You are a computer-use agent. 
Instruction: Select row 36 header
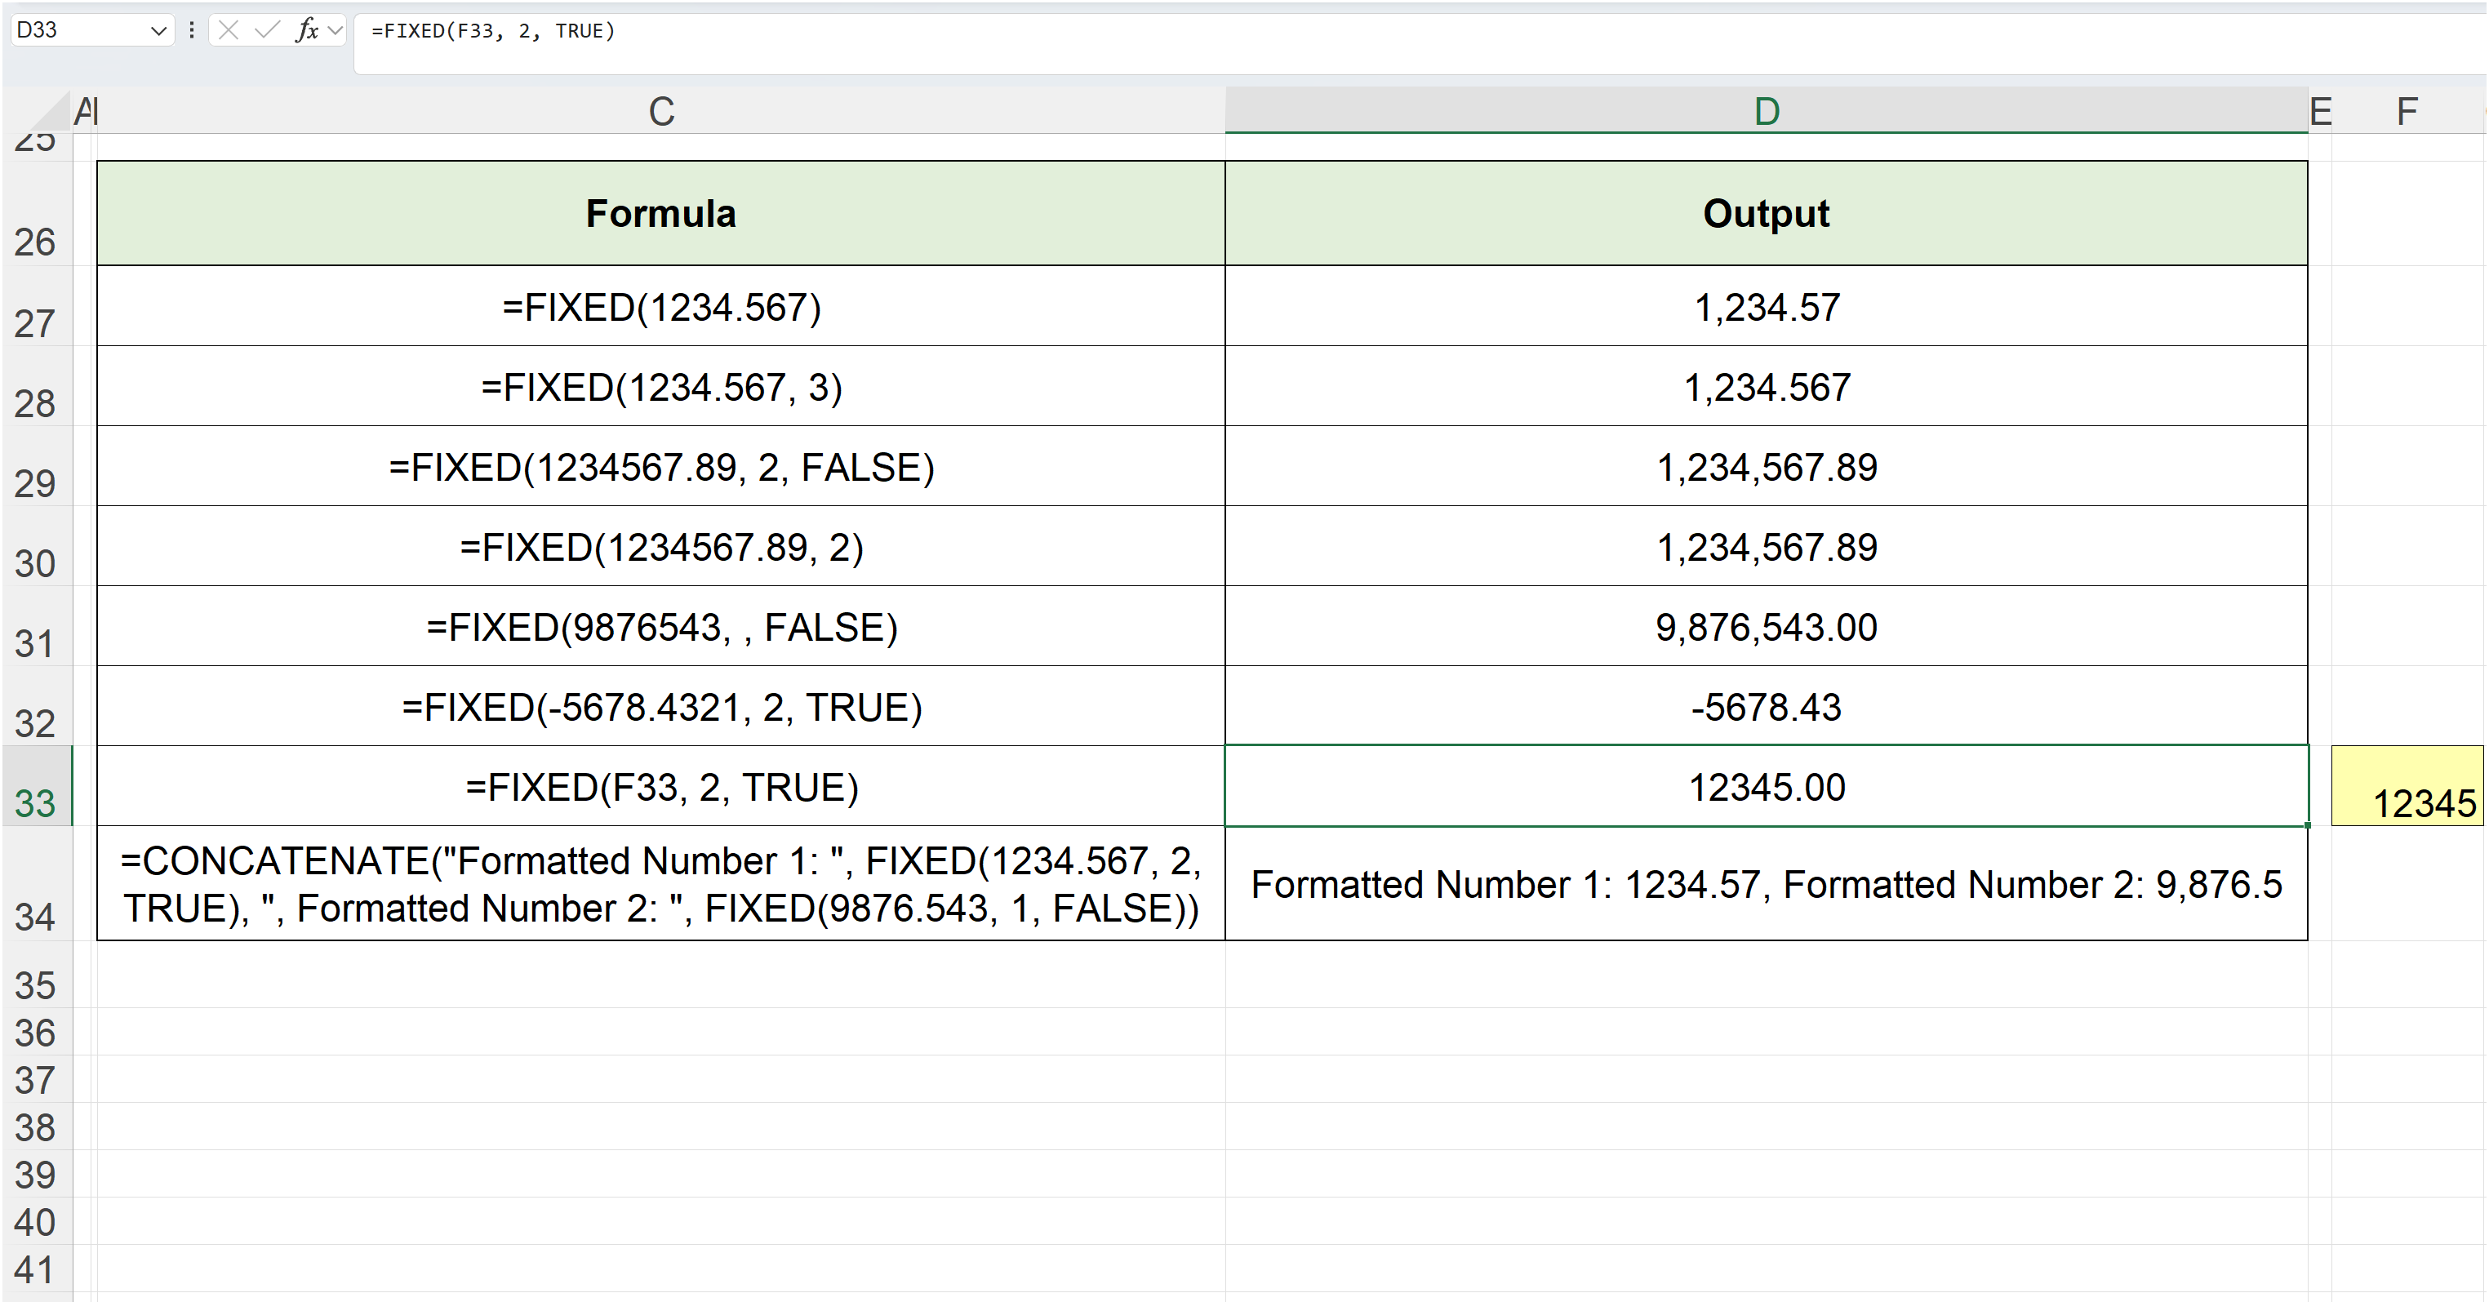click(36, 1033)
